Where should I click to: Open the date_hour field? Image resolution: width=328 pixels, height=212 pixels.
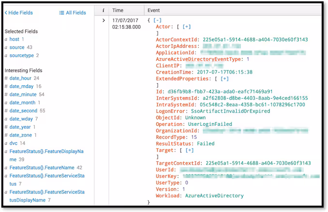20,78
